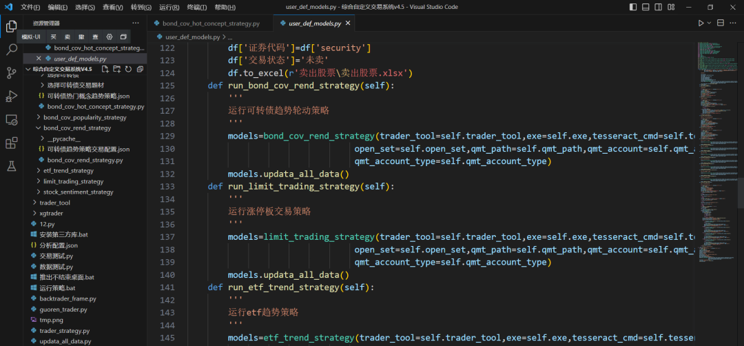Open Run and Debug view
The width and height of the screenshot is (744, 346).
[x=12, y=96]
